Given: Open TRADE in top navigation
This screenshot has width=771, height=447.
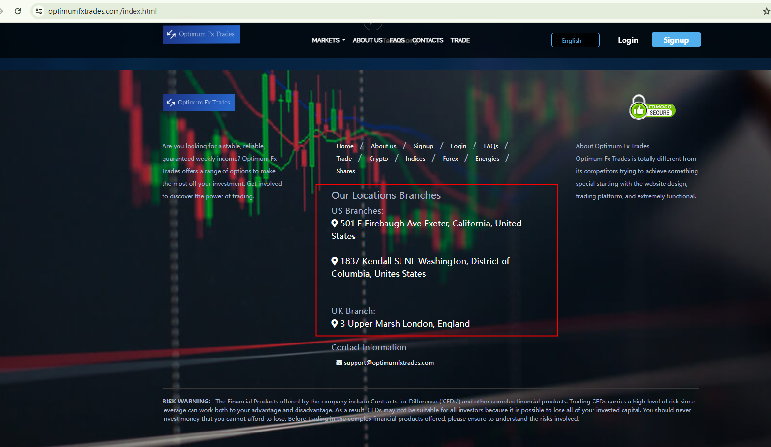Looking at the screenshot, I should [x=460, y=40].
